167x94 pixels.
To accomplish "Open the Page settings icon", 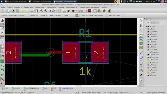I will [8, 11].
